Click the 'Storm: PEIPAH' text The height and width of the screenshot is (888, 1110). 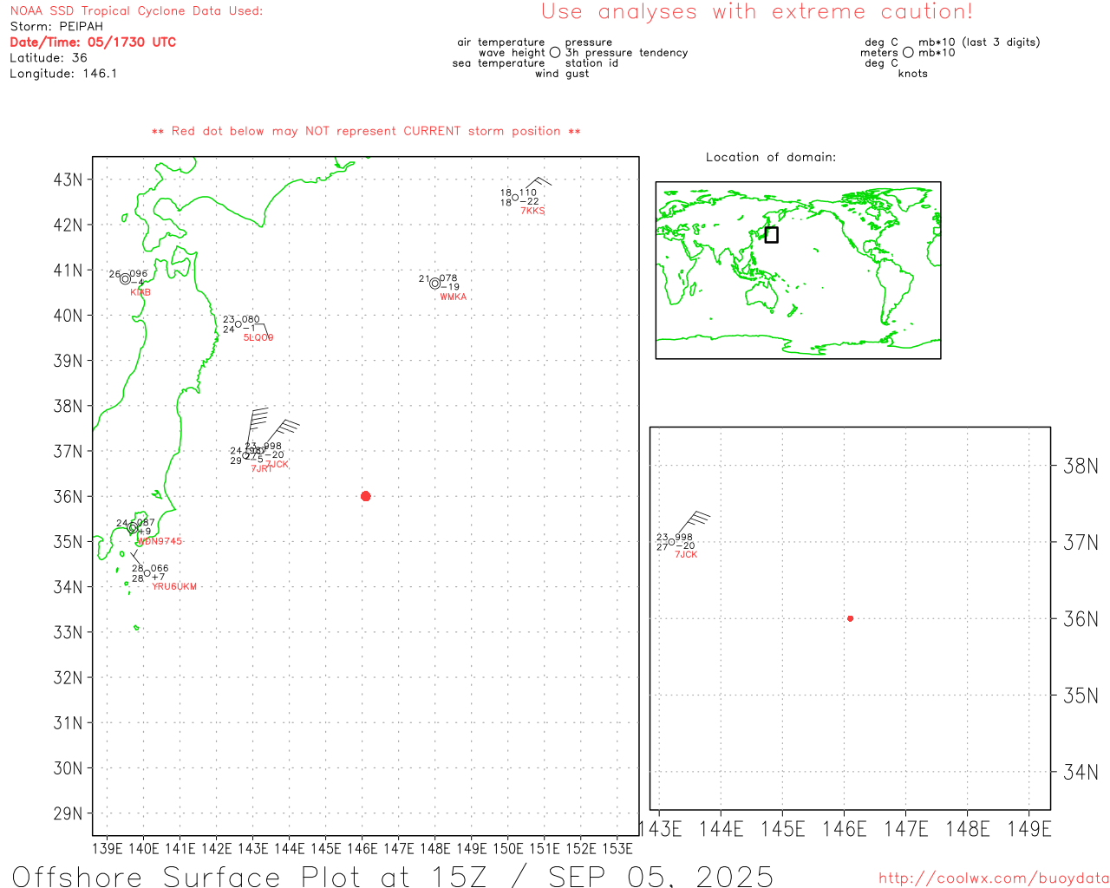(56, 27)
